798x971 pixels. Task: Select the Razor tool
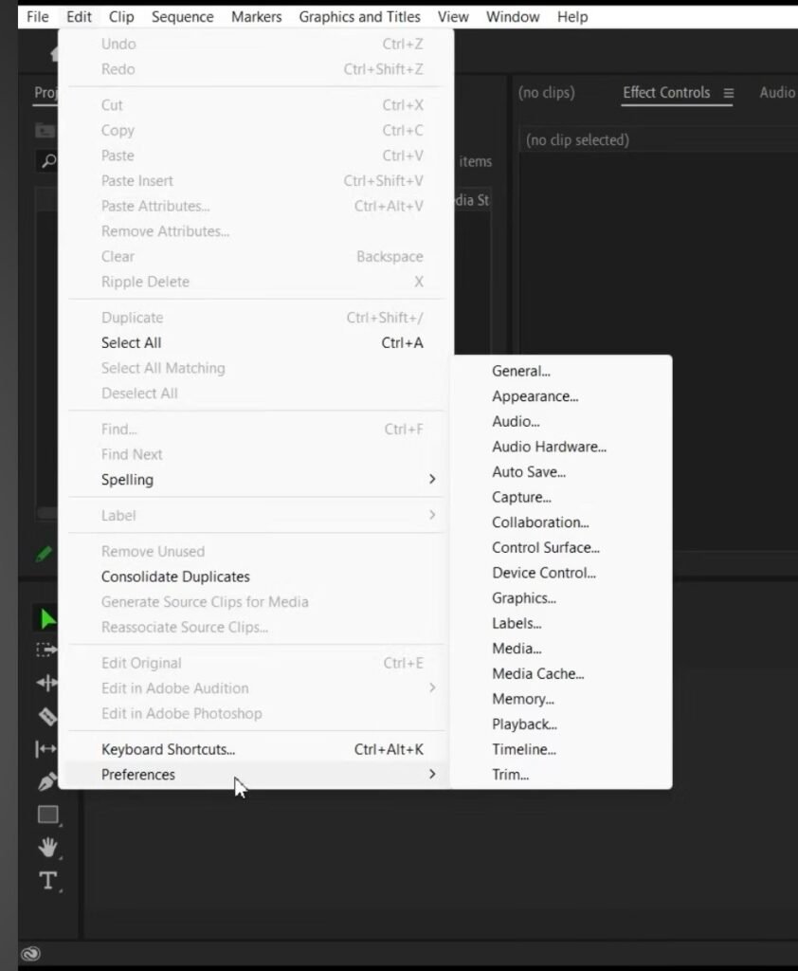46,716
